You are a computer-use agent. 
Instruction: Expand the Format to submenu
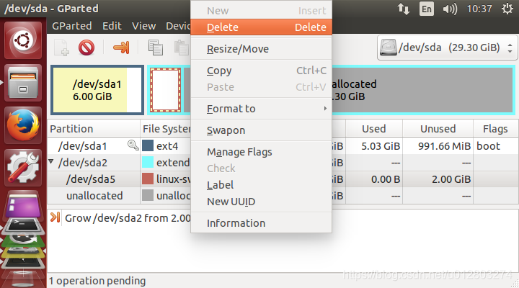261,109
